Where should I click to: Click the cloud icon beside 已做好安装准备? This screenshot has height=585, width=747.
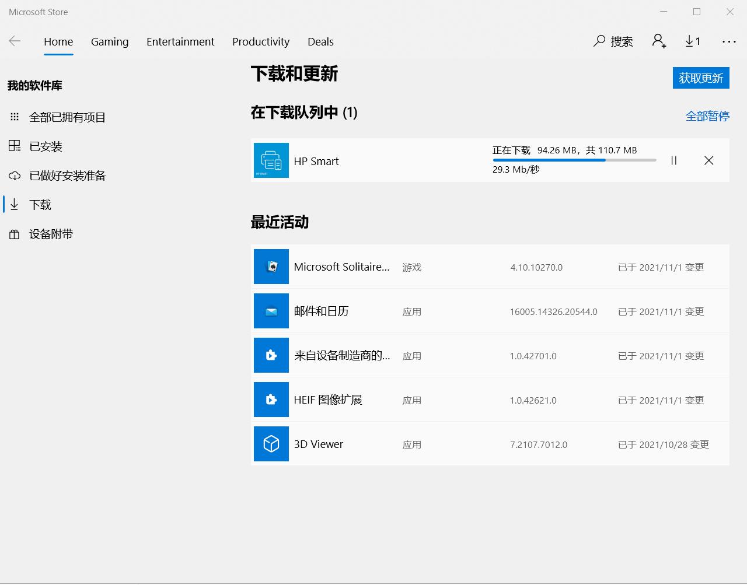tap(15, 176)
